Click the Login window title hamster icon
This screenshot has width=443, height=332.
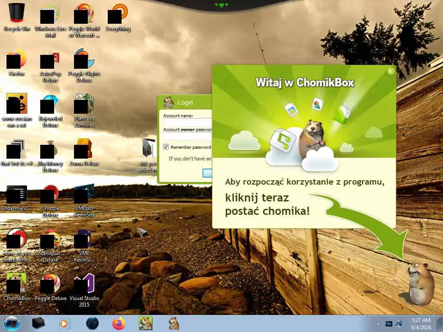tap(169, 102)
